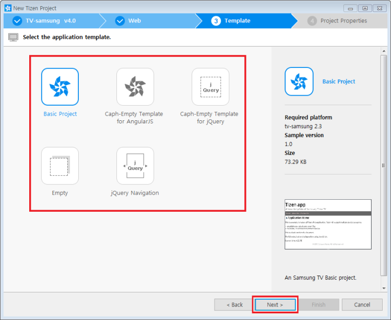
Task: Close the New Tizen Project window
Action: (x=380, y=8)
